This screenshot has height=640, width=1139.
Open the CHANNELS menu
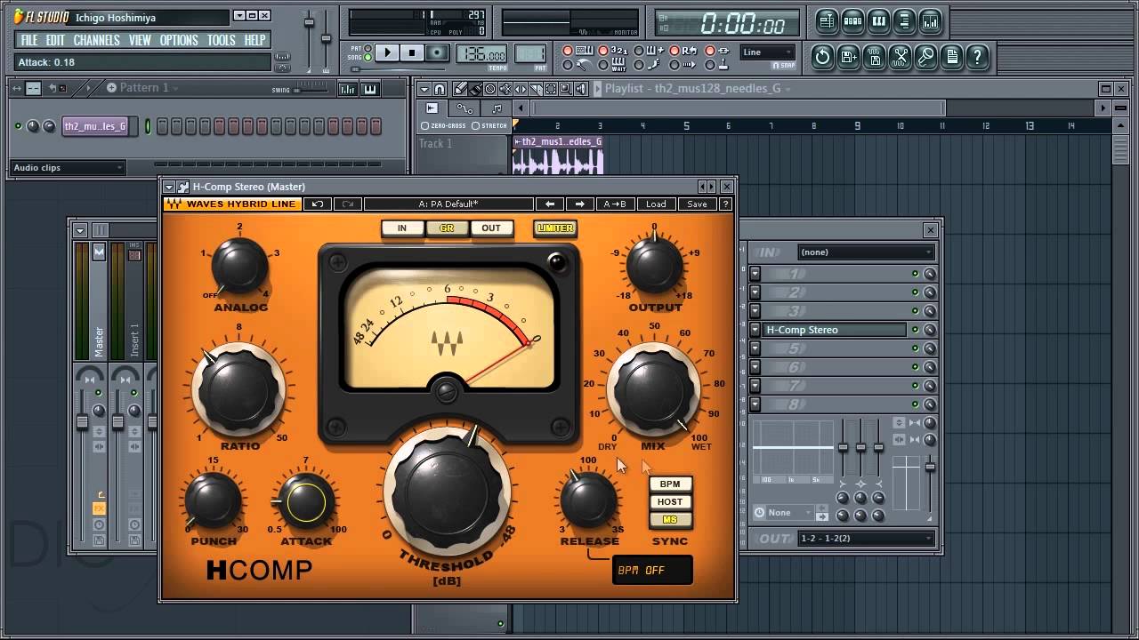click(x=96, y=40)
